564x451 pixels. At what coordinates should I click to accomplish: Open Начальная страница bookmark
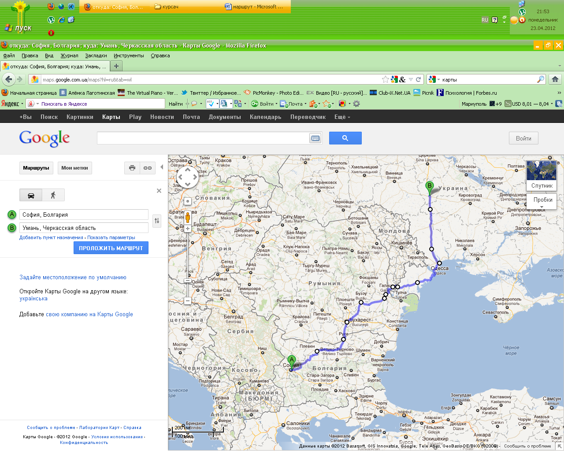(29, 92)
